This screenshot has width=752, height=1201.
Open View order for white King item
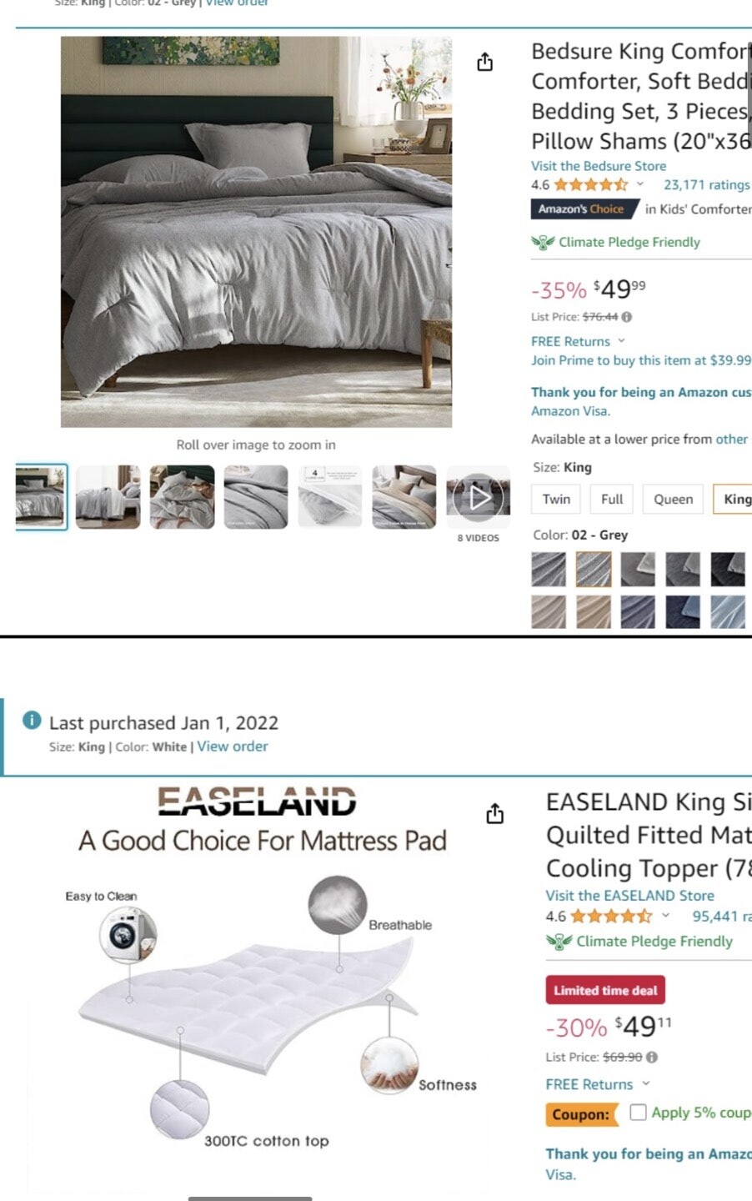click(233, 746)
